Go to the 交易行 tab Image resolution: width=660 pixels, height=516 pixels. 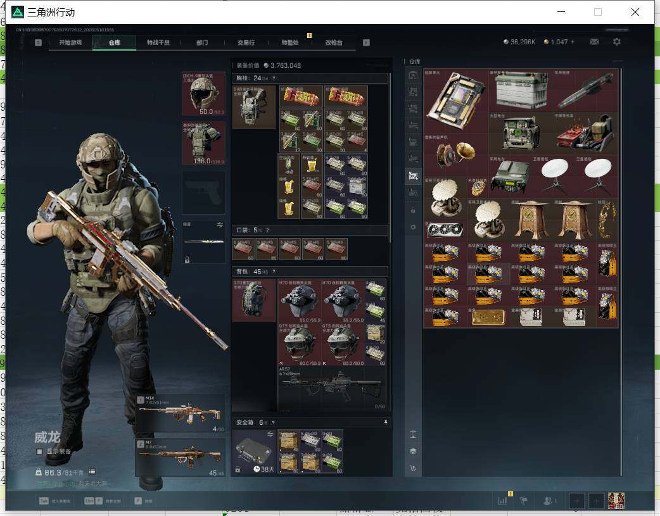(x=246, y=42)
